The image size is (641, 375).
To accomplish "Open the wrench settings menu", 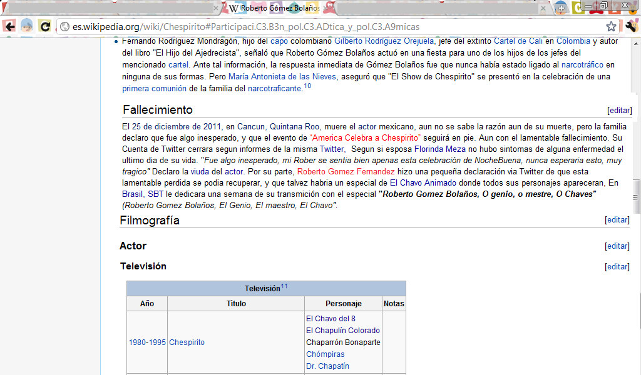I will (630, 26).
